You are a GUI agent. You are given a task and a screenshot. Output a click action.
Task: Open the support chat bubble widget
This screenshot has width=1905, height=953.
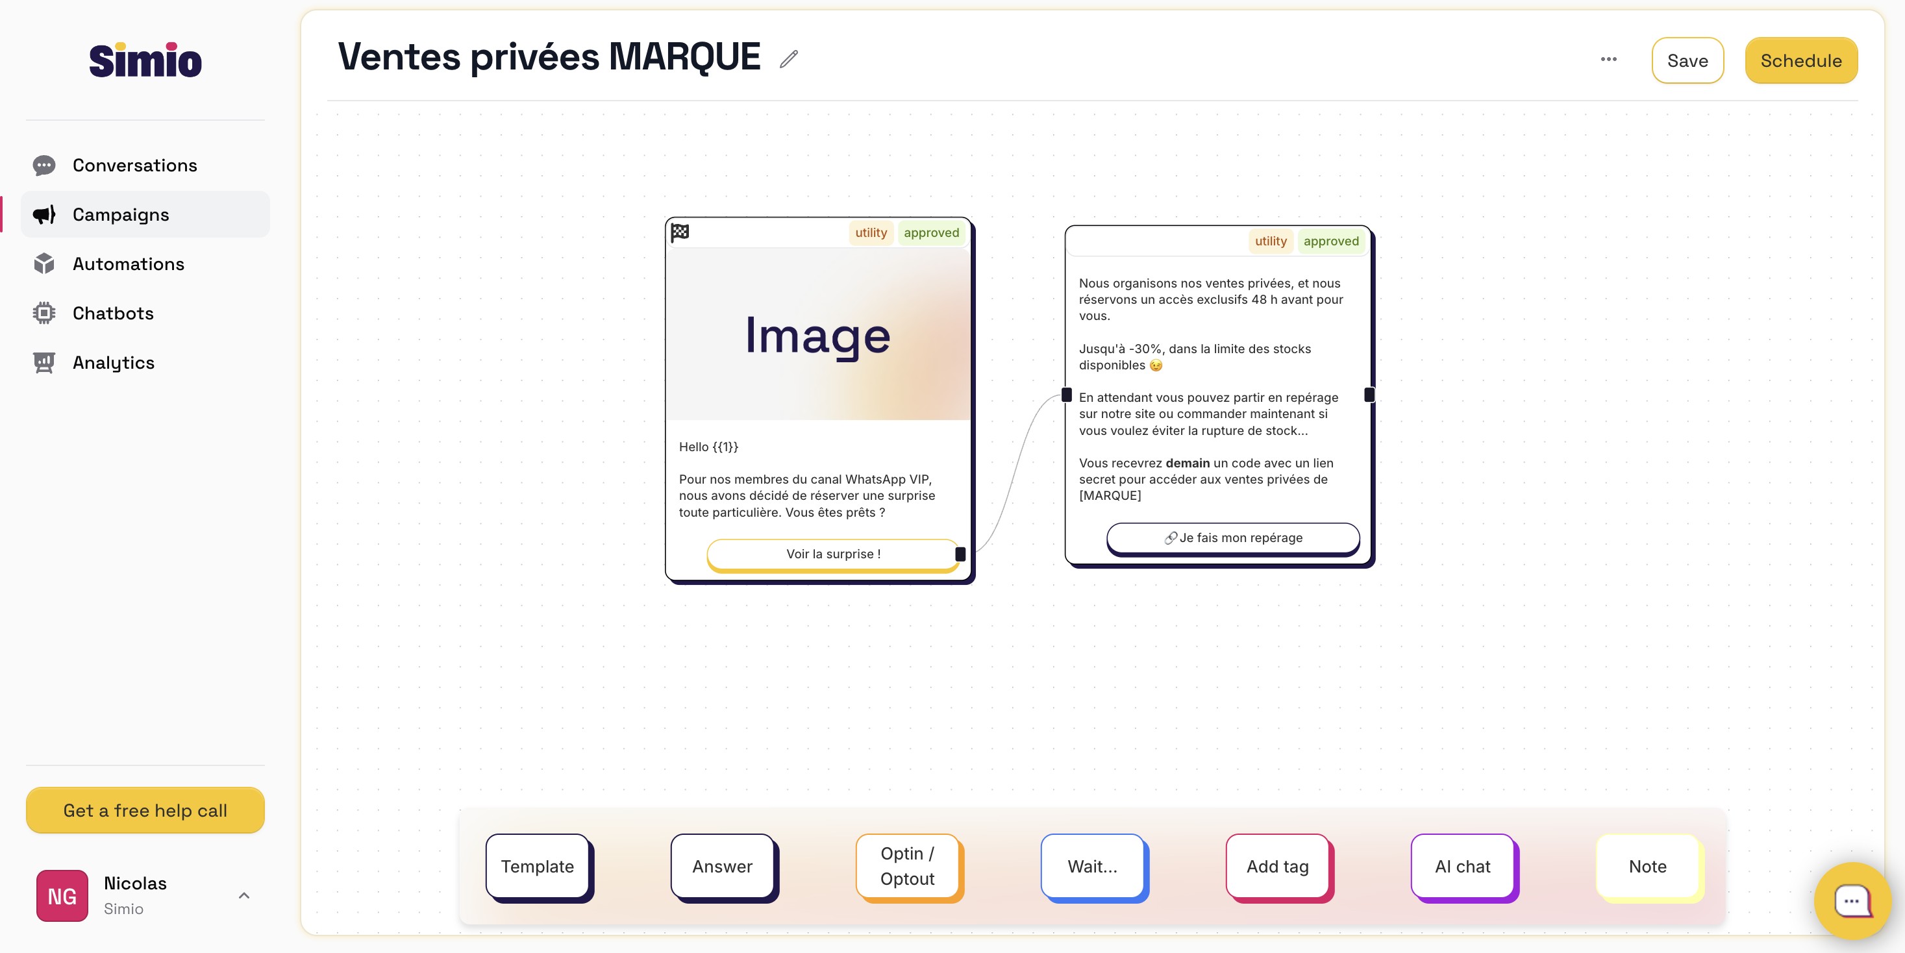point(1852,900)
